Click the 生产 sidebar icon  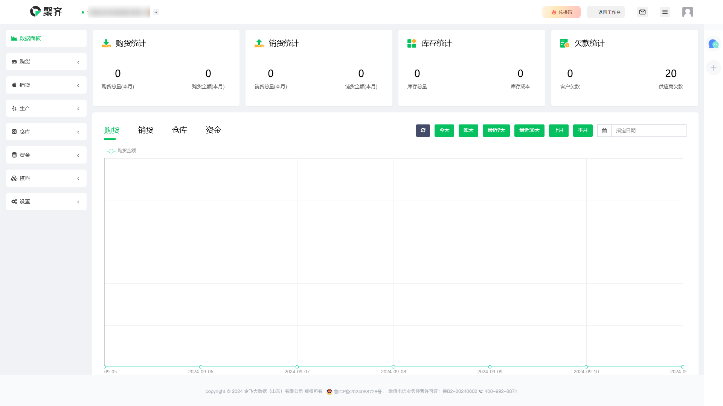[x=14, y=108]
